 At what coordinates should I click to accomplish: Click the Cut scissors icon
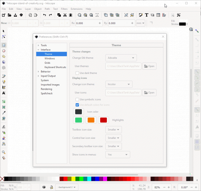pyautogui.click(x=65, y=15)
